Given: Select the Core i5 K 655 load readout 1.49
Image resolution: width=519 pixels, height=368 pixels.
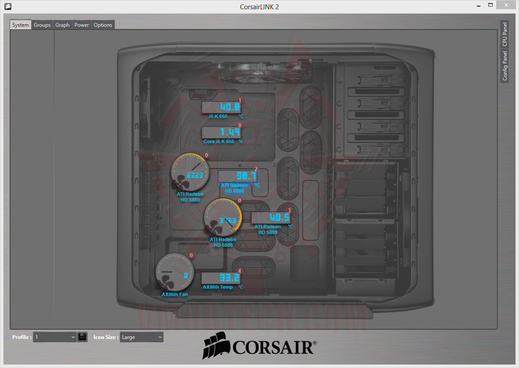Looking at the screenshot, I should (221, 132).
